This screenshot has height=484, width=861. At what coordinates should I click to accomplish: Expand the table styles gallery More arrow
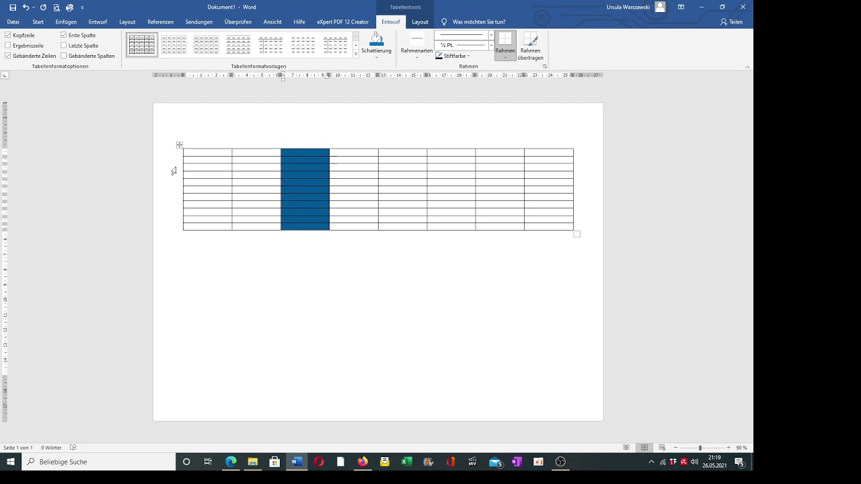click(356, 54)
